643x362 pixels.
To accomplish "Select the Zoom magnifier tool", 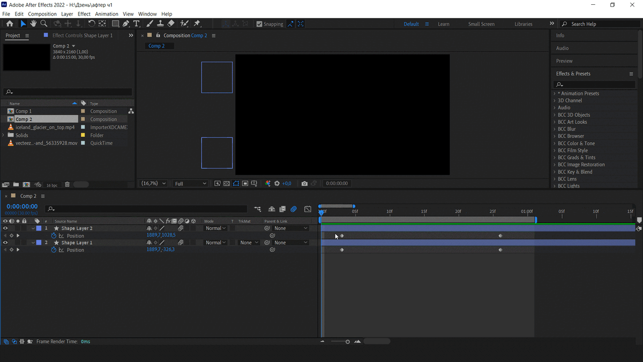I will tap(44, 24).
